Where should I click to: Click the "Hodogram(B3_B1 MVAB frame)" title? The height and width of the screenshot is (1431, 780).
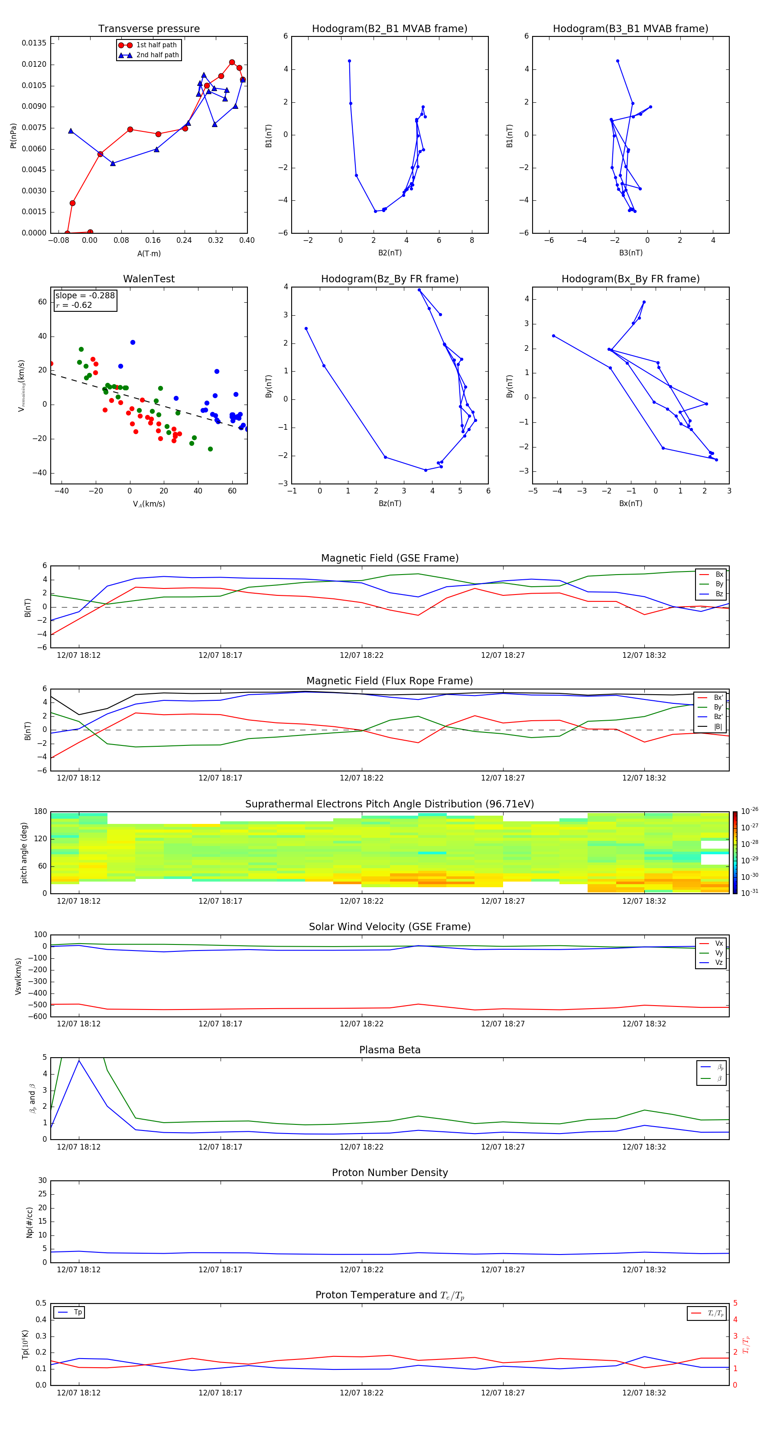pos(630,28)
